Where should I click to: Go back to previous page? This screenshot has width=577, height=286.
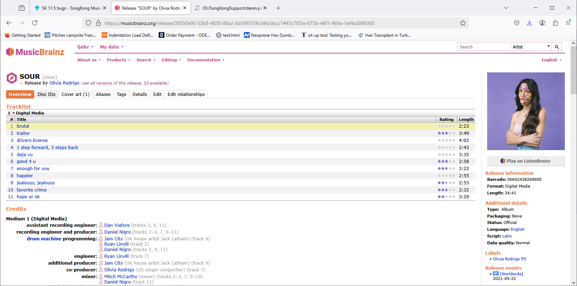tap(9, 23)
